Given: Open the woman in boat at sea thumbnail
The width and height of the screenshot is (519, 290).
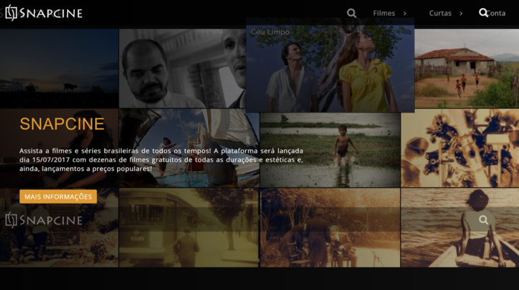Looking at the screenshot, I should [460, 228].
